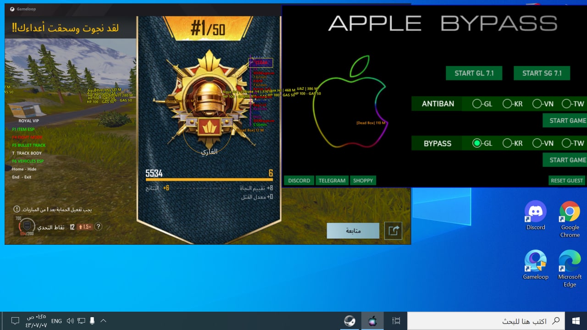Click the network tray icon

tap(81, 321)
